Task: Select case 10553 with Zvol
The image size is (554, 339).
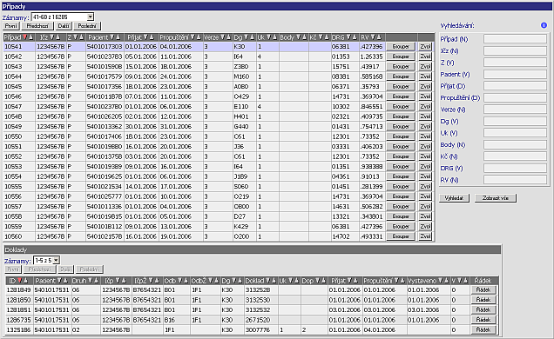Action: pyautogui.click(x=425, y=166)
